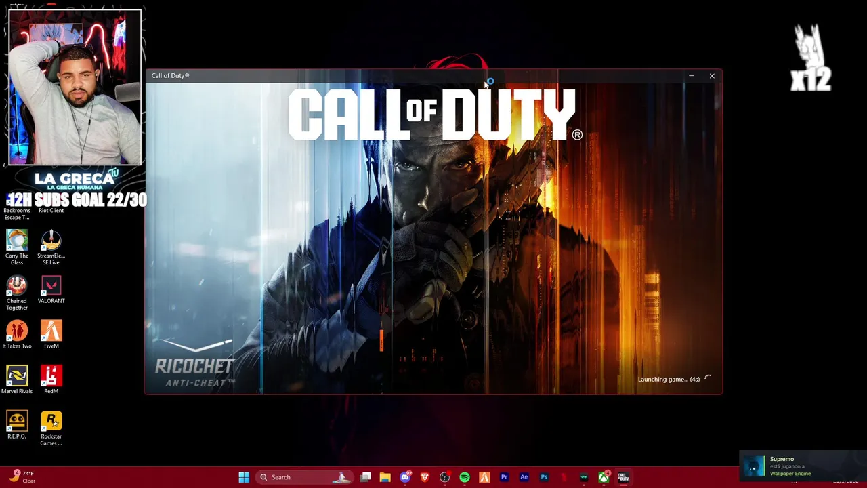Screen dimensions: 867x488
Task: Open the red app icon next to Photoshop
Action: (564, 477)
